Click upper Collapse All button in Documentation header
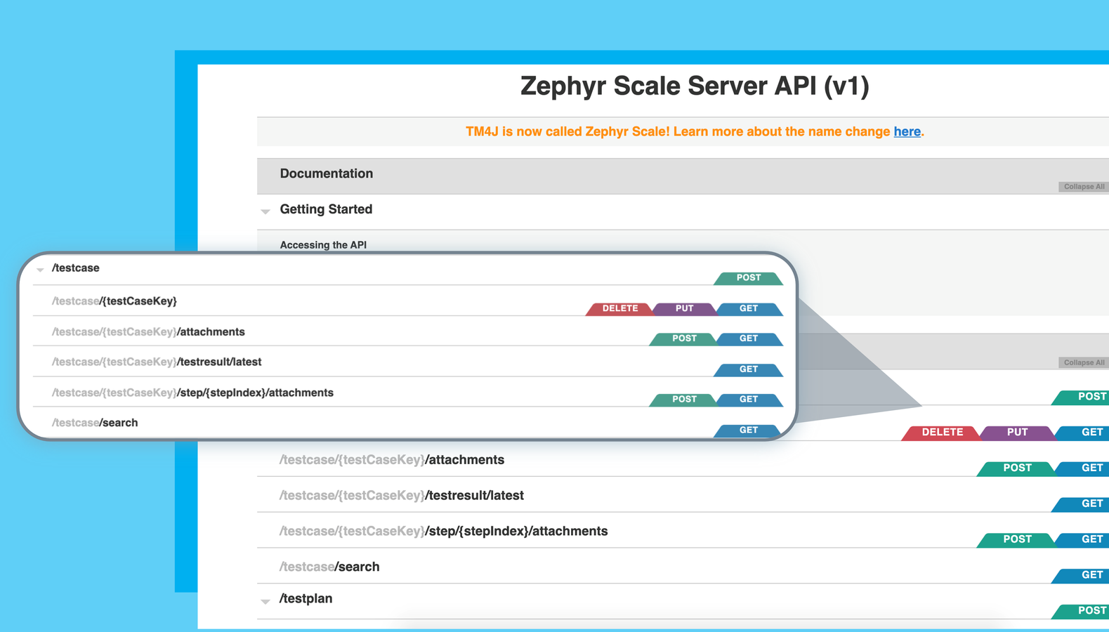 click(1083, 187)
